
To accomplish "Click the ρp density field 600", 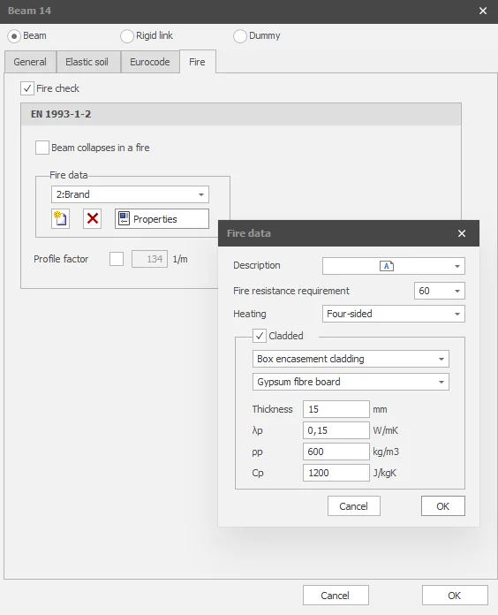I will coord(336,452).
